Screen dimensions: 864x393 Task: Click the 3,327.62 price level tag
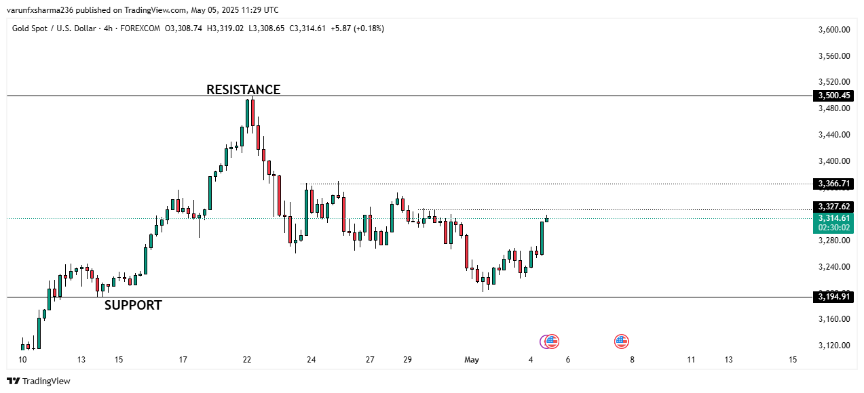(x=835, y=207)
